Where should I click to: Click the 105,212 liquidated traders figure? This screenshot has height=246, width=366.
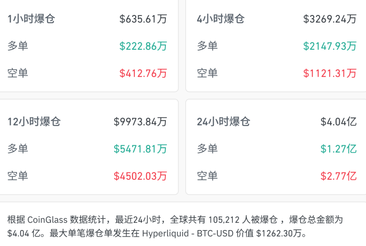tap(224, 220)
